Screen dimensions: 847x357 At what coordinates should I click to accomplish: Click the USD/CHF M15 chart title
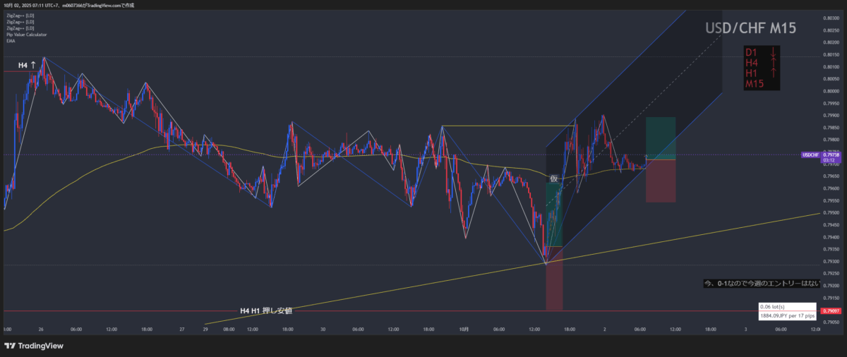[x=751, y=29]
